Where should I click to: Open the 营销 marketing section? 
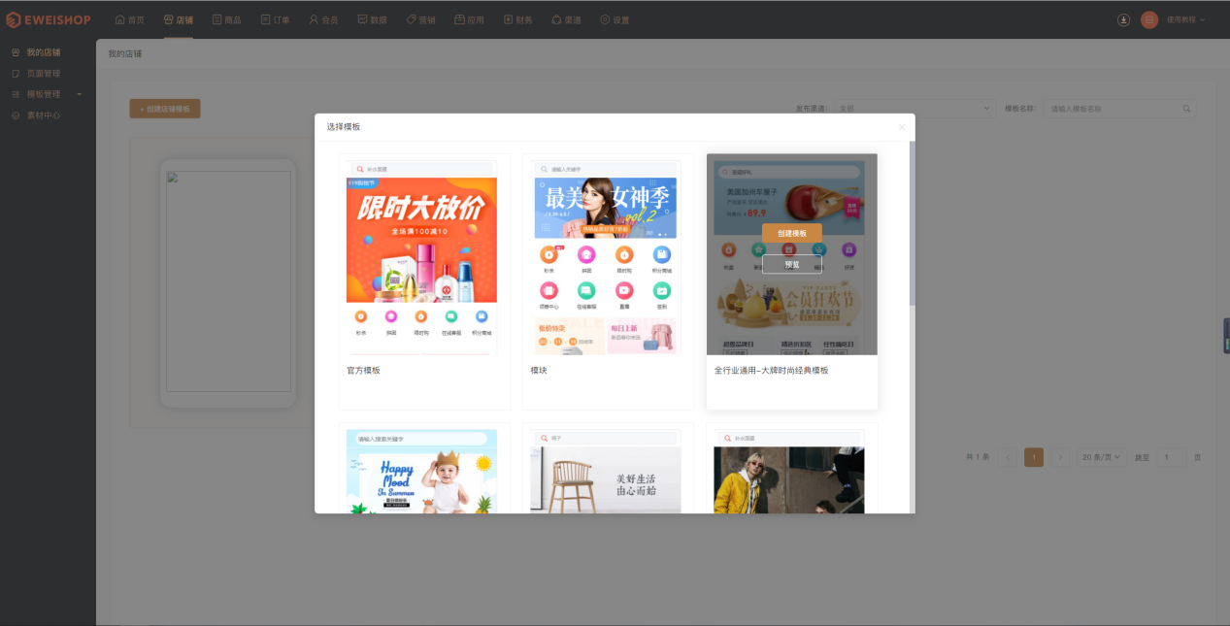click(421, 19)
